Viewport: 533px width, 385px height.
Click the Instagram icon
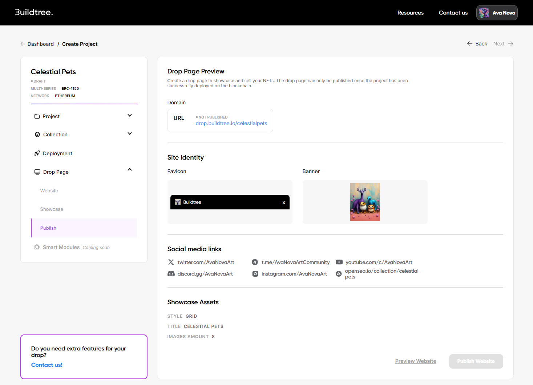[x=255, y=274]
